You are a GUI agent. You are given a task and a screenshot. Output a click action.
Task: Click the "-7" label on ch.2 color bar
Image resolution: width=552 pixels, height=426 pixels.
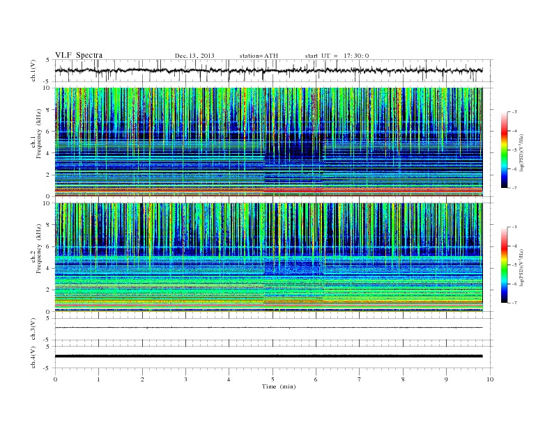pos(514,303)
